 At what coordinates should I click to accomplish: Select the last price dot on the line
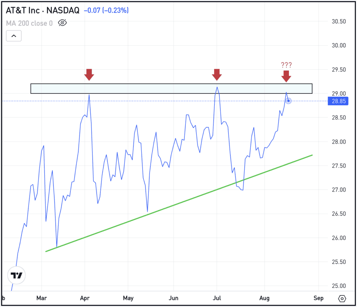(x=288, y=101)
